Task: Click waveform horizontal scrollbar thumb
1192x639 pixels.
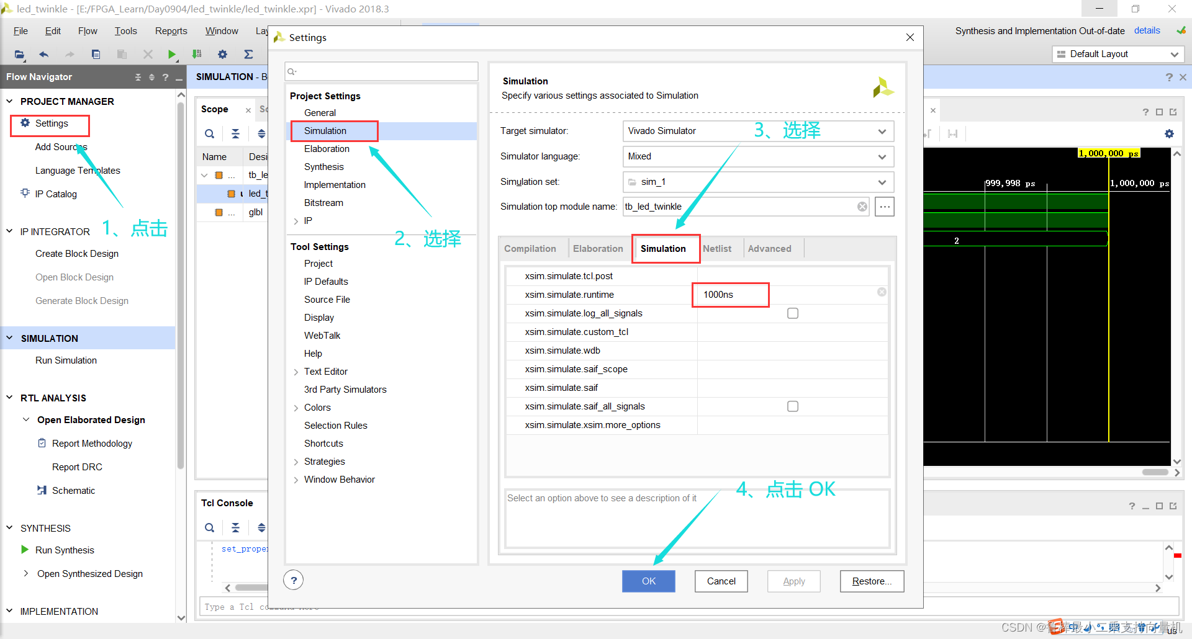Action: pyautogui.click(x=1155, y=472)
